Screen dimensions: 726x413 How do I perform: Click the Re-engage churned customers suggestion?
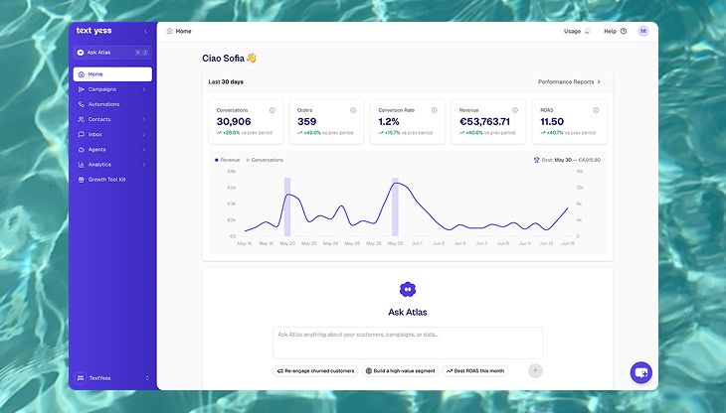[316, 371]
